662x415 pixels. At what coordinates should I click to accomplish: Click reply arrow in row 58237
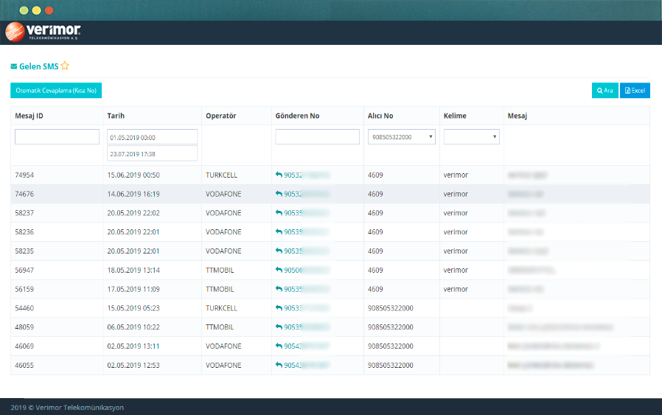tap(279, 212)
